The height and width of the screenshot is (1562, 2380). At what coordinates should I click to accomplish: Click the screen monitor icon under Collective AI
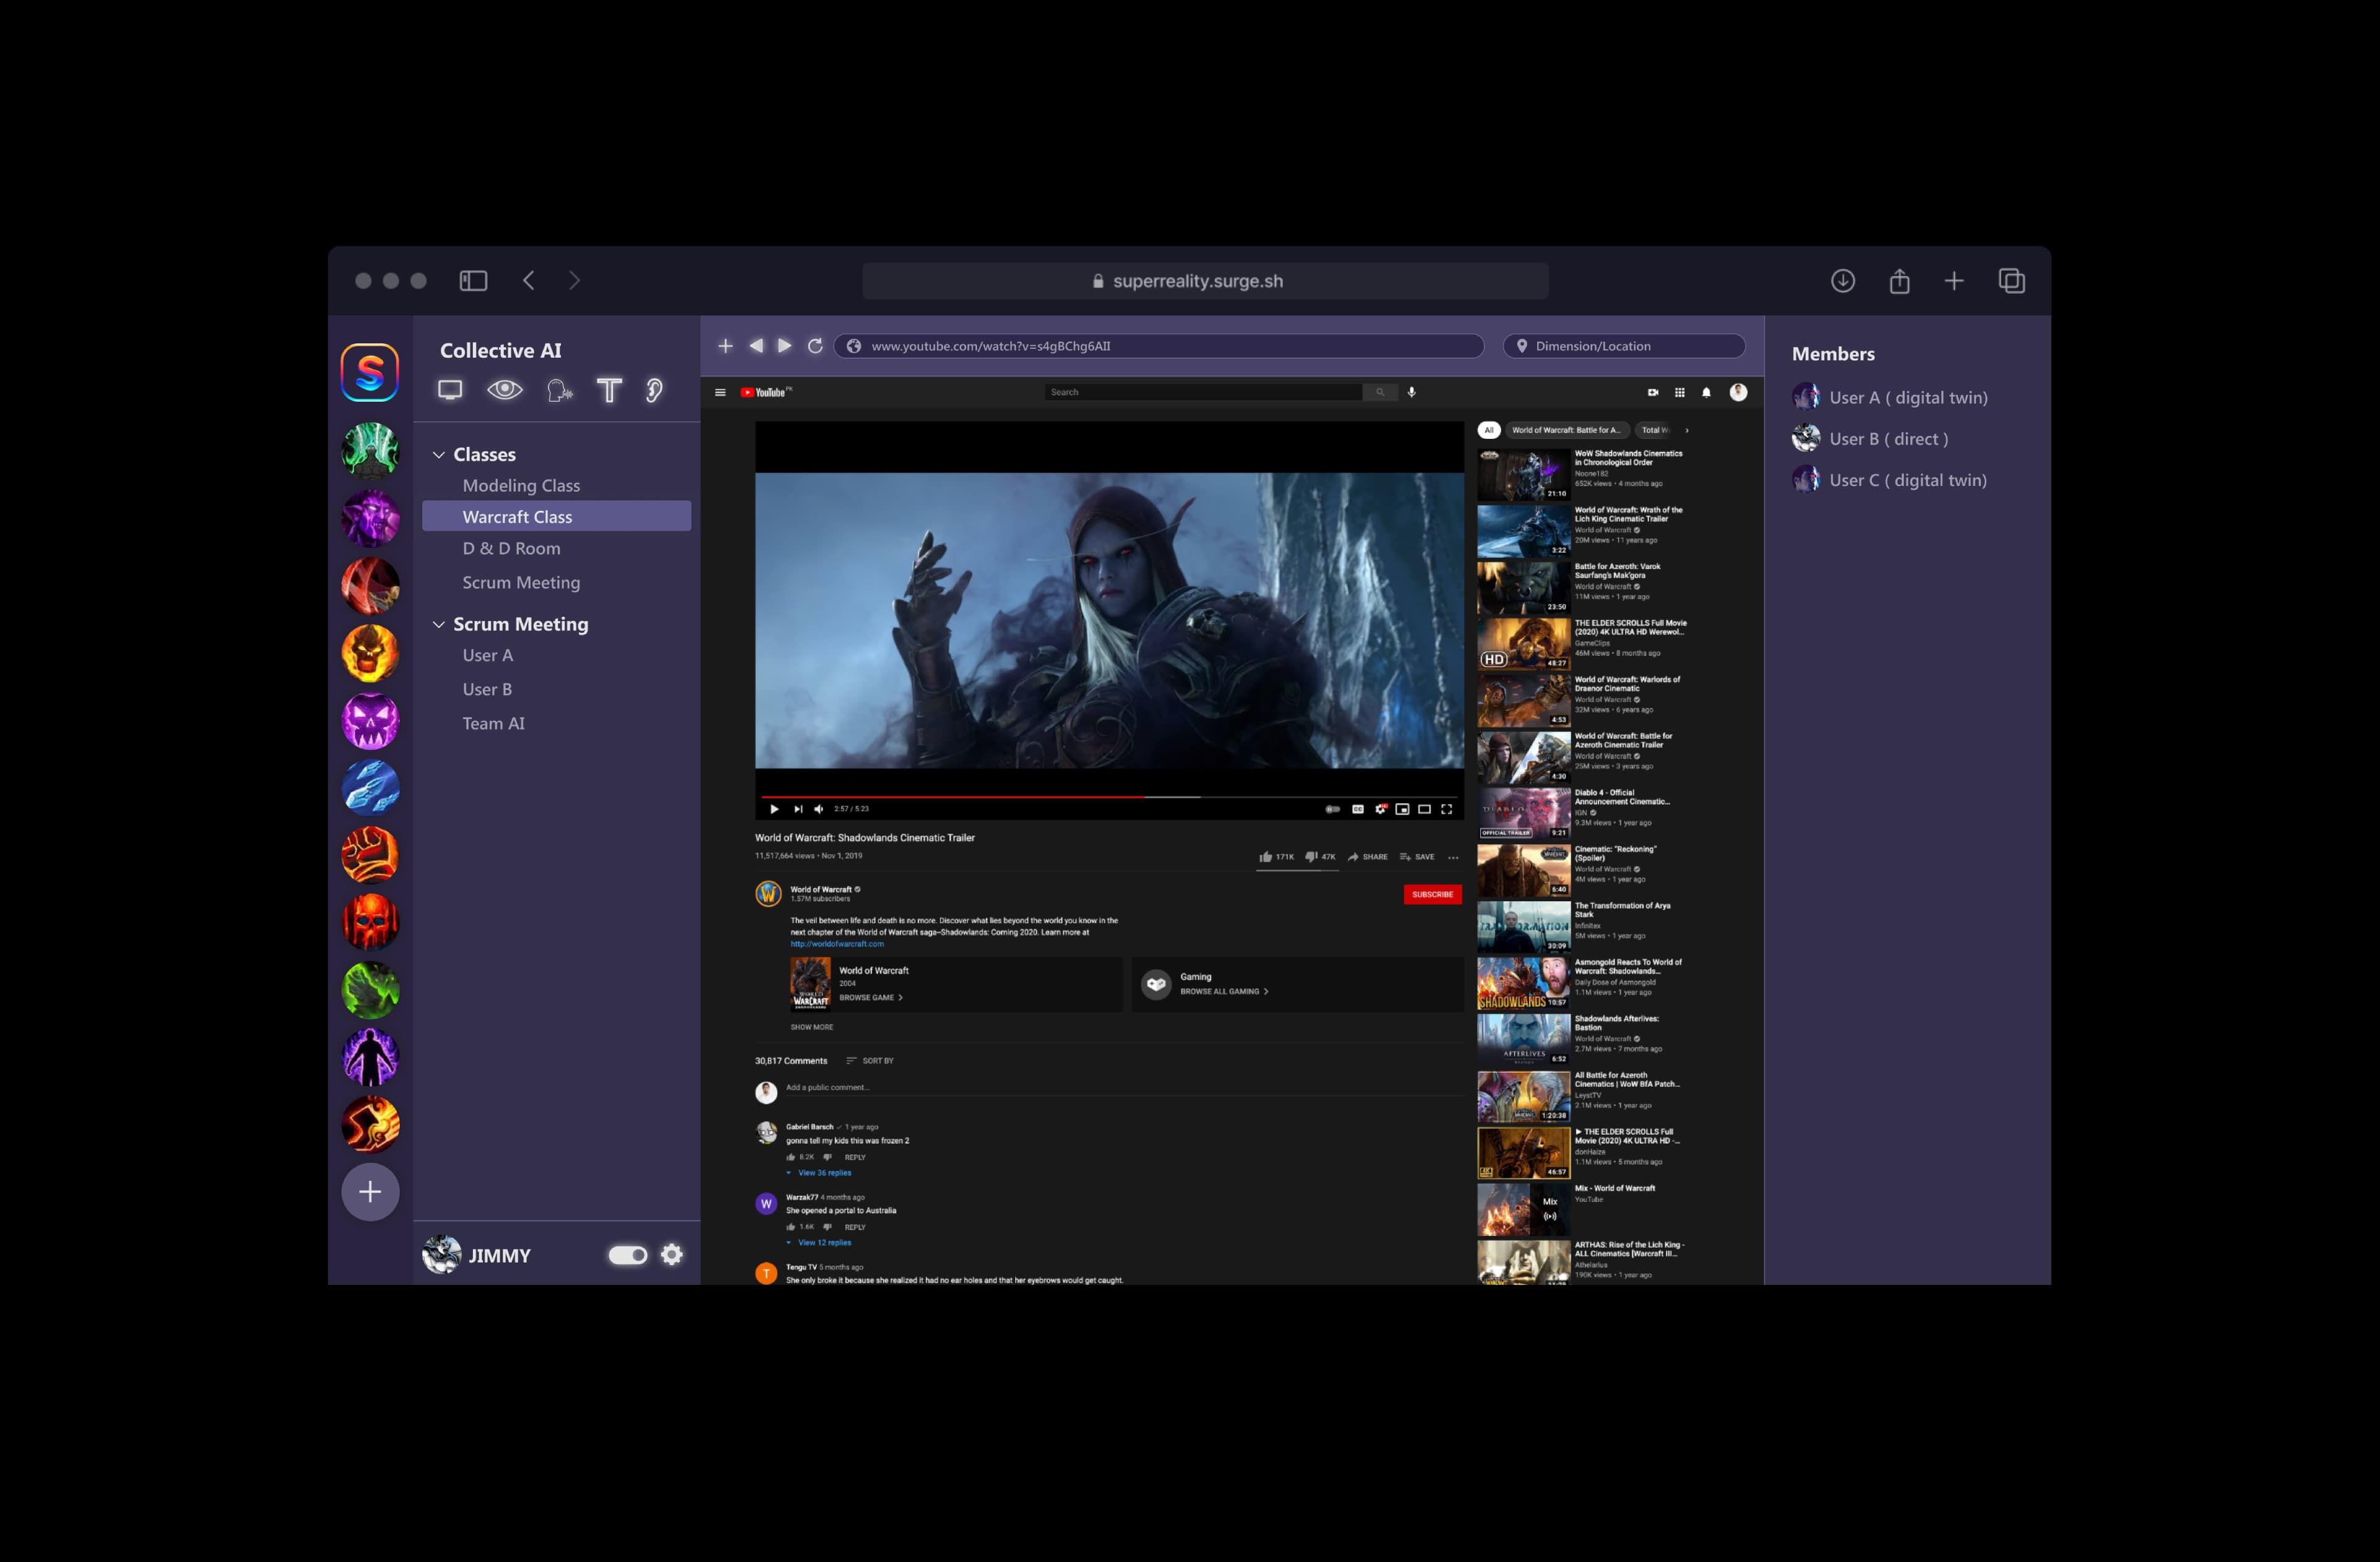[x=450, y=390]
